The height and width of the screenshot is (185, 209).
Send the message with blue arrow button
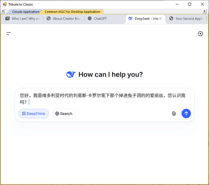click(186, 114)
